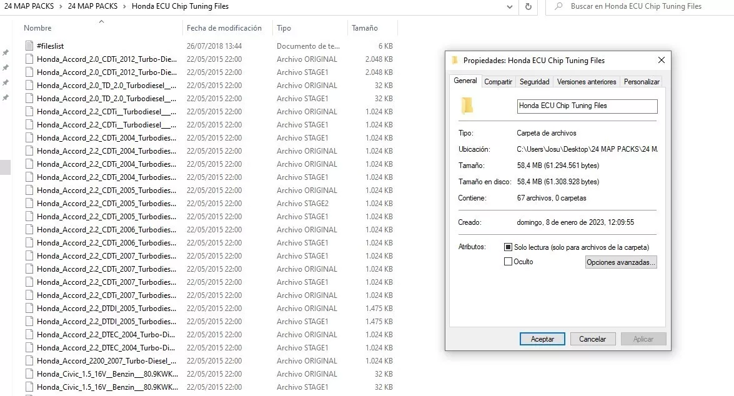This screenshot has height=396, width=734.
Task: Click file icon of Honda_Accord_2.2_DTEC_2004 STAGE1 row
Action: pos(29,347)
